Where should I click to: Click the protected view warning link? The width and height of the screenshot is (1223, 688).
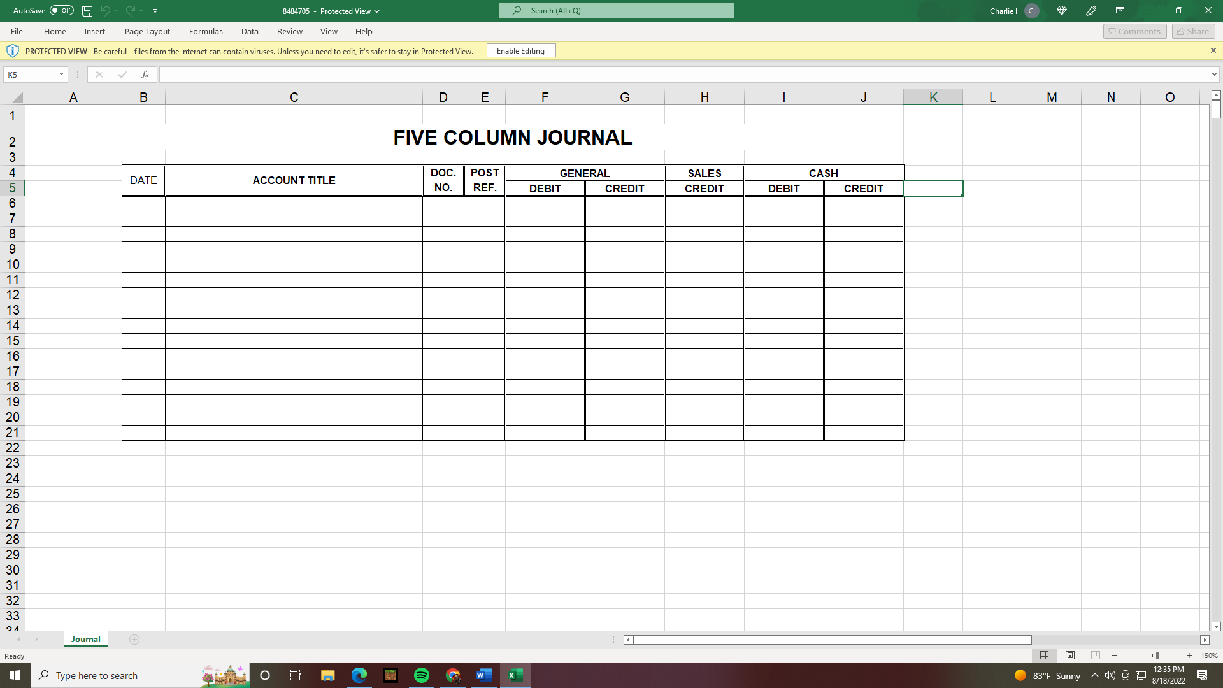[x=283, y=52]
